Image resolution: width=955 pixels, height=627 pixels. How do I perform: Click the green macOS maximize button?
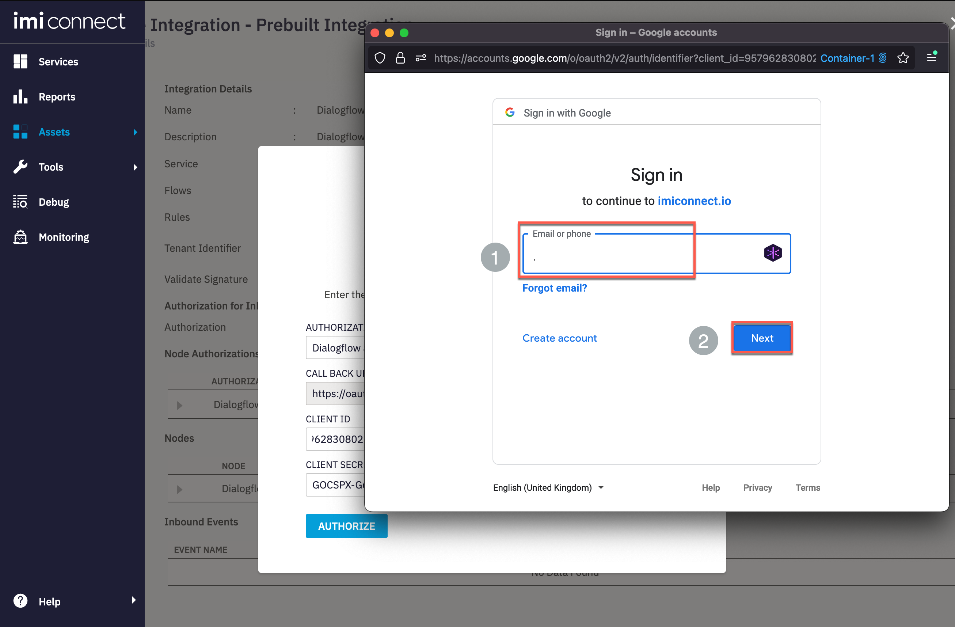click(x=404, y=33)
